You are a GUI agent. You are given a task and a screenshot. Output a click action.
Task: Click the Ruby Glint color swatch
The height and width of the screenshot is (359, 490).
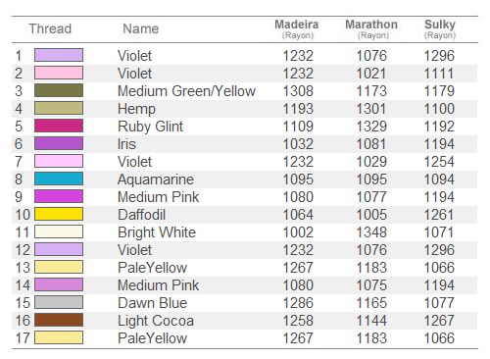coord(59,126)
